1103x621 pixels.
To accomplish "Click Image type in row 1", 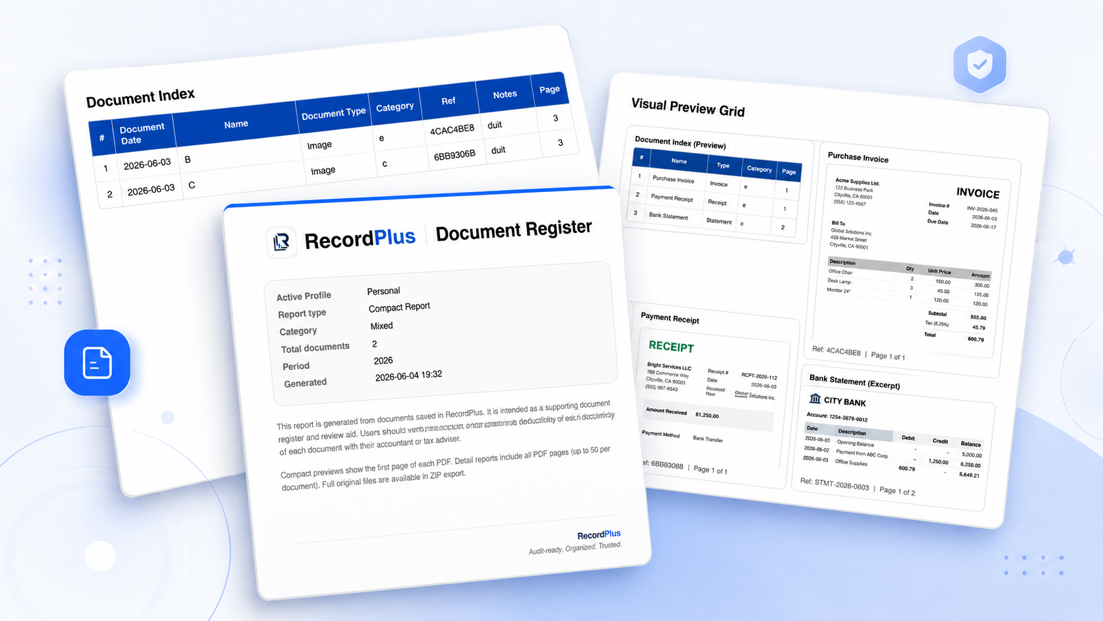I will click(x=319, y=145).
